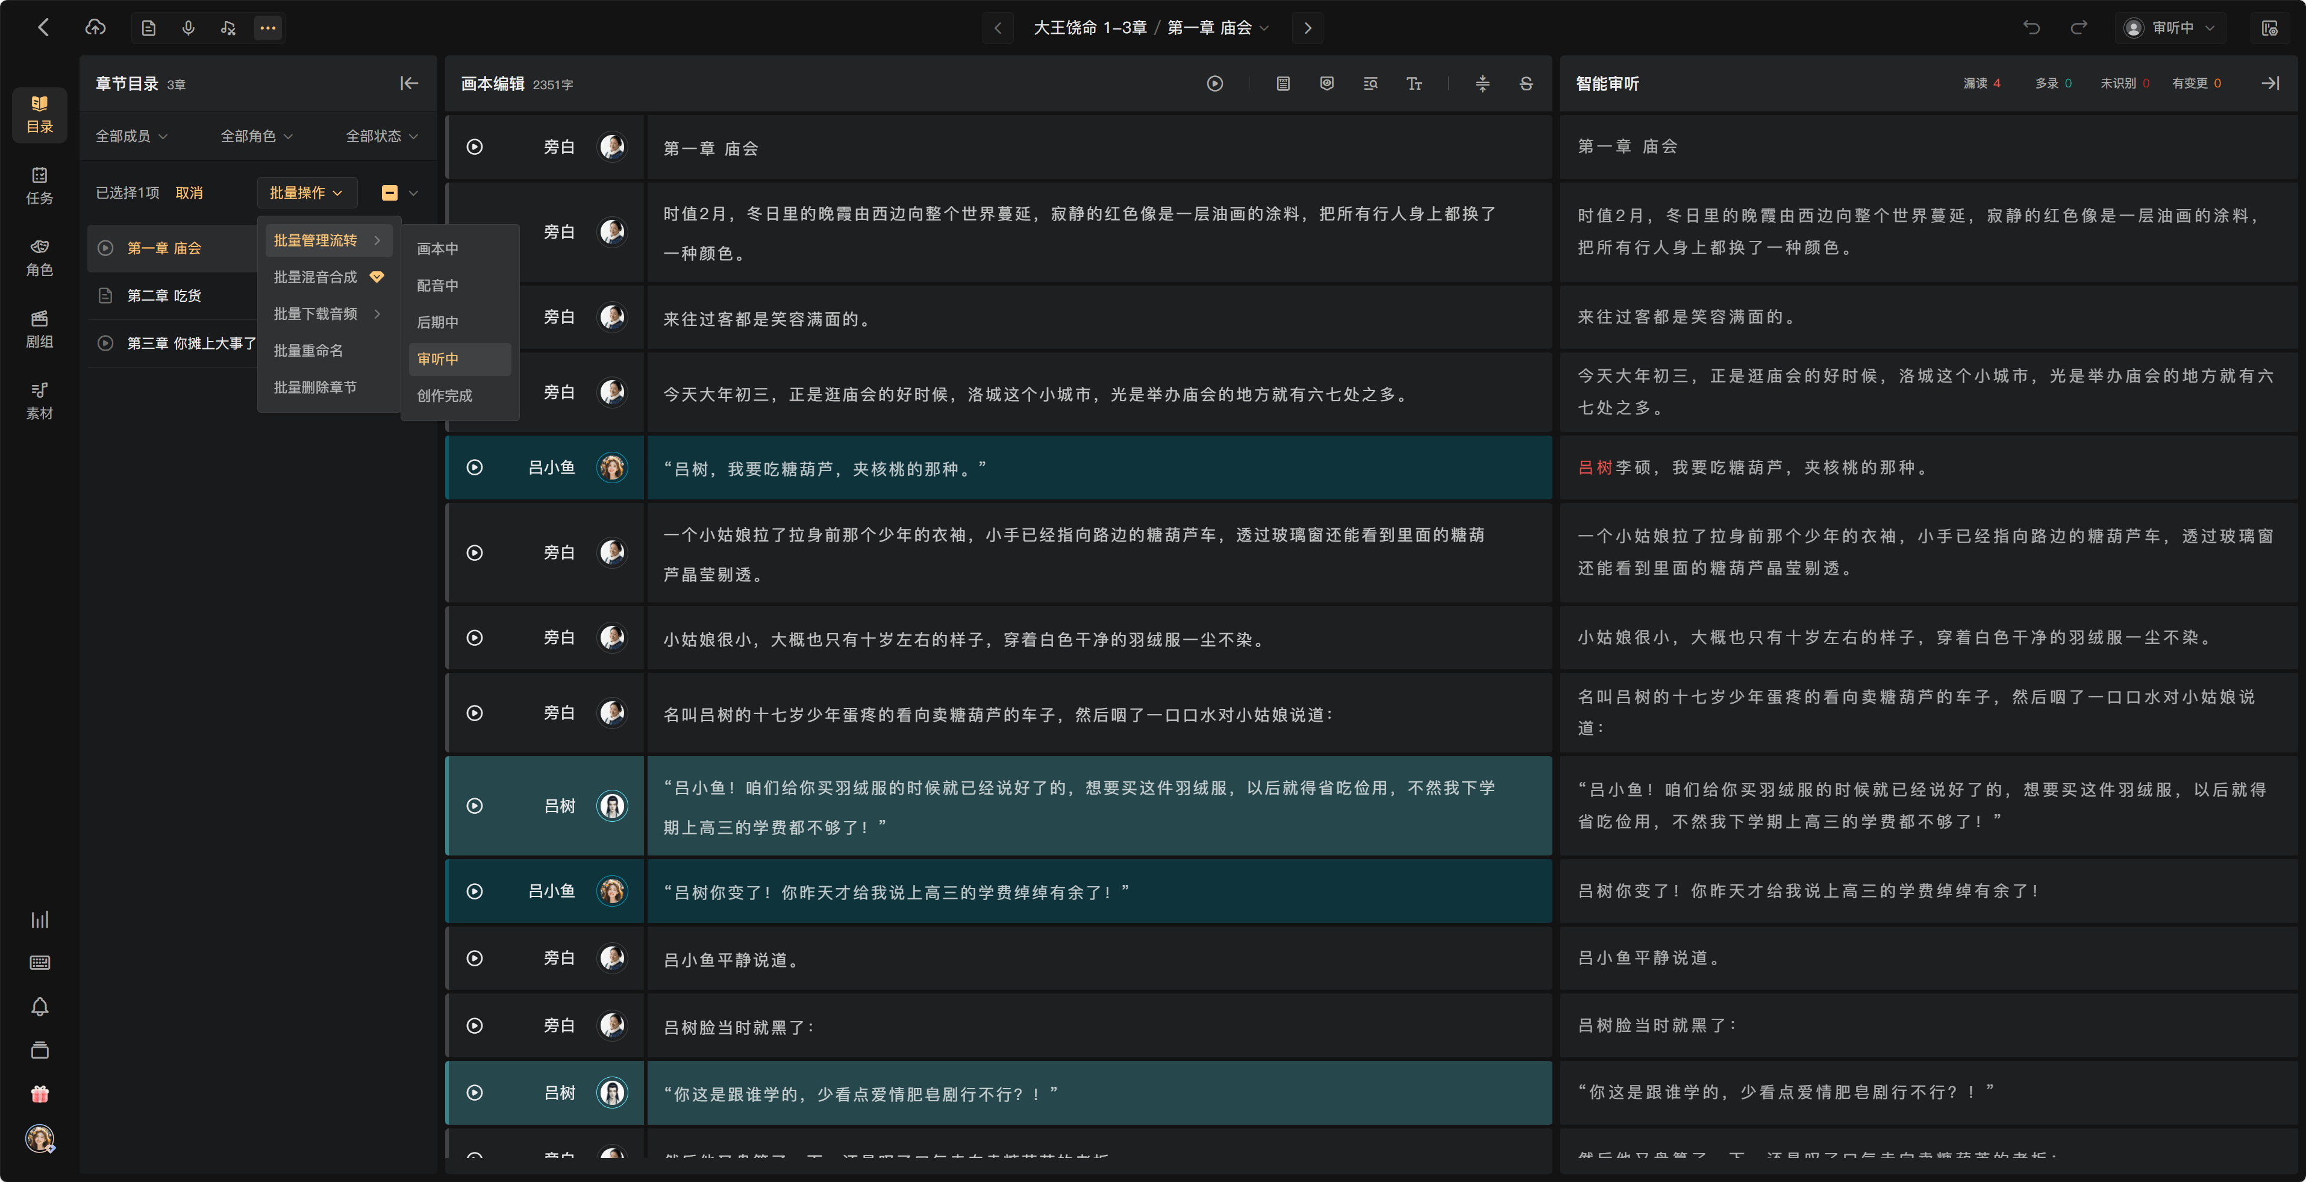Screen dimensions: 2306x1182
Task: Open the 素材 sidebar panel
Action: pyautogui.click(x=39, y=400)
